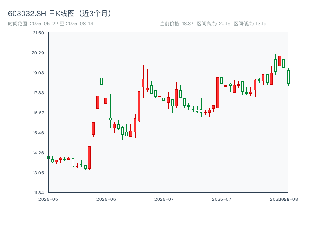Click the 15.46 y-axis label
The image size is (320, 240).
(x=38, y=133)
